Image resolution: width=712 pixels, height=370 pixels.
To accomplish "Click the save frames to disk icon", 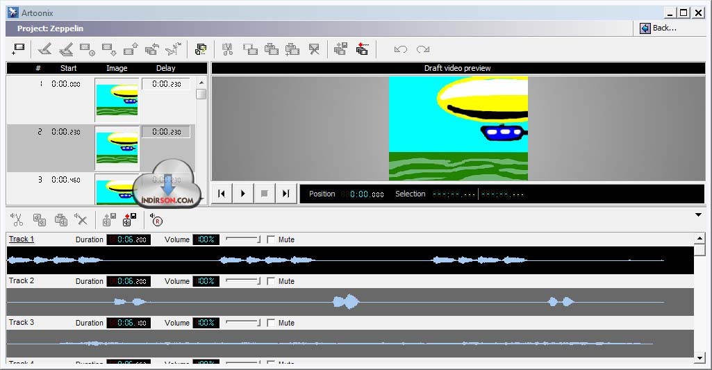I will tap(340, 49).
